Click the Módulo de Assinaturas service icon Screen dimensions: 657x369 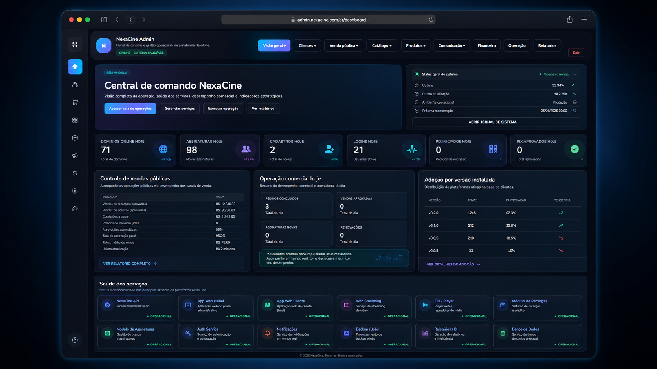tap(107, 333)
